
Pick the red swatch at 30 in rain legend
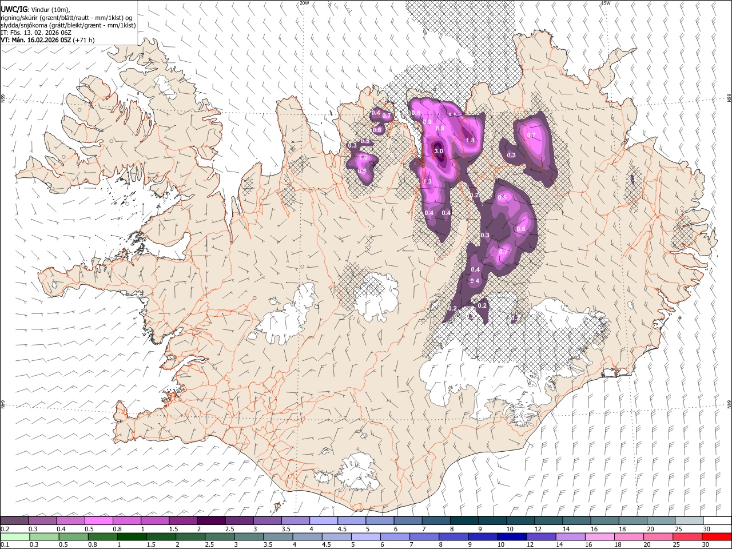pyautogui.click(x=717, y=537)
